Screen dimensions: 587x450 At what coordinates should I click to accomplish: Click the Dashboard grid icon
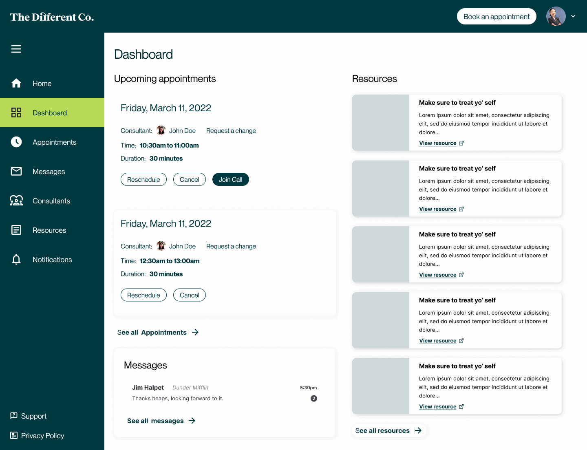pos(16,112)
